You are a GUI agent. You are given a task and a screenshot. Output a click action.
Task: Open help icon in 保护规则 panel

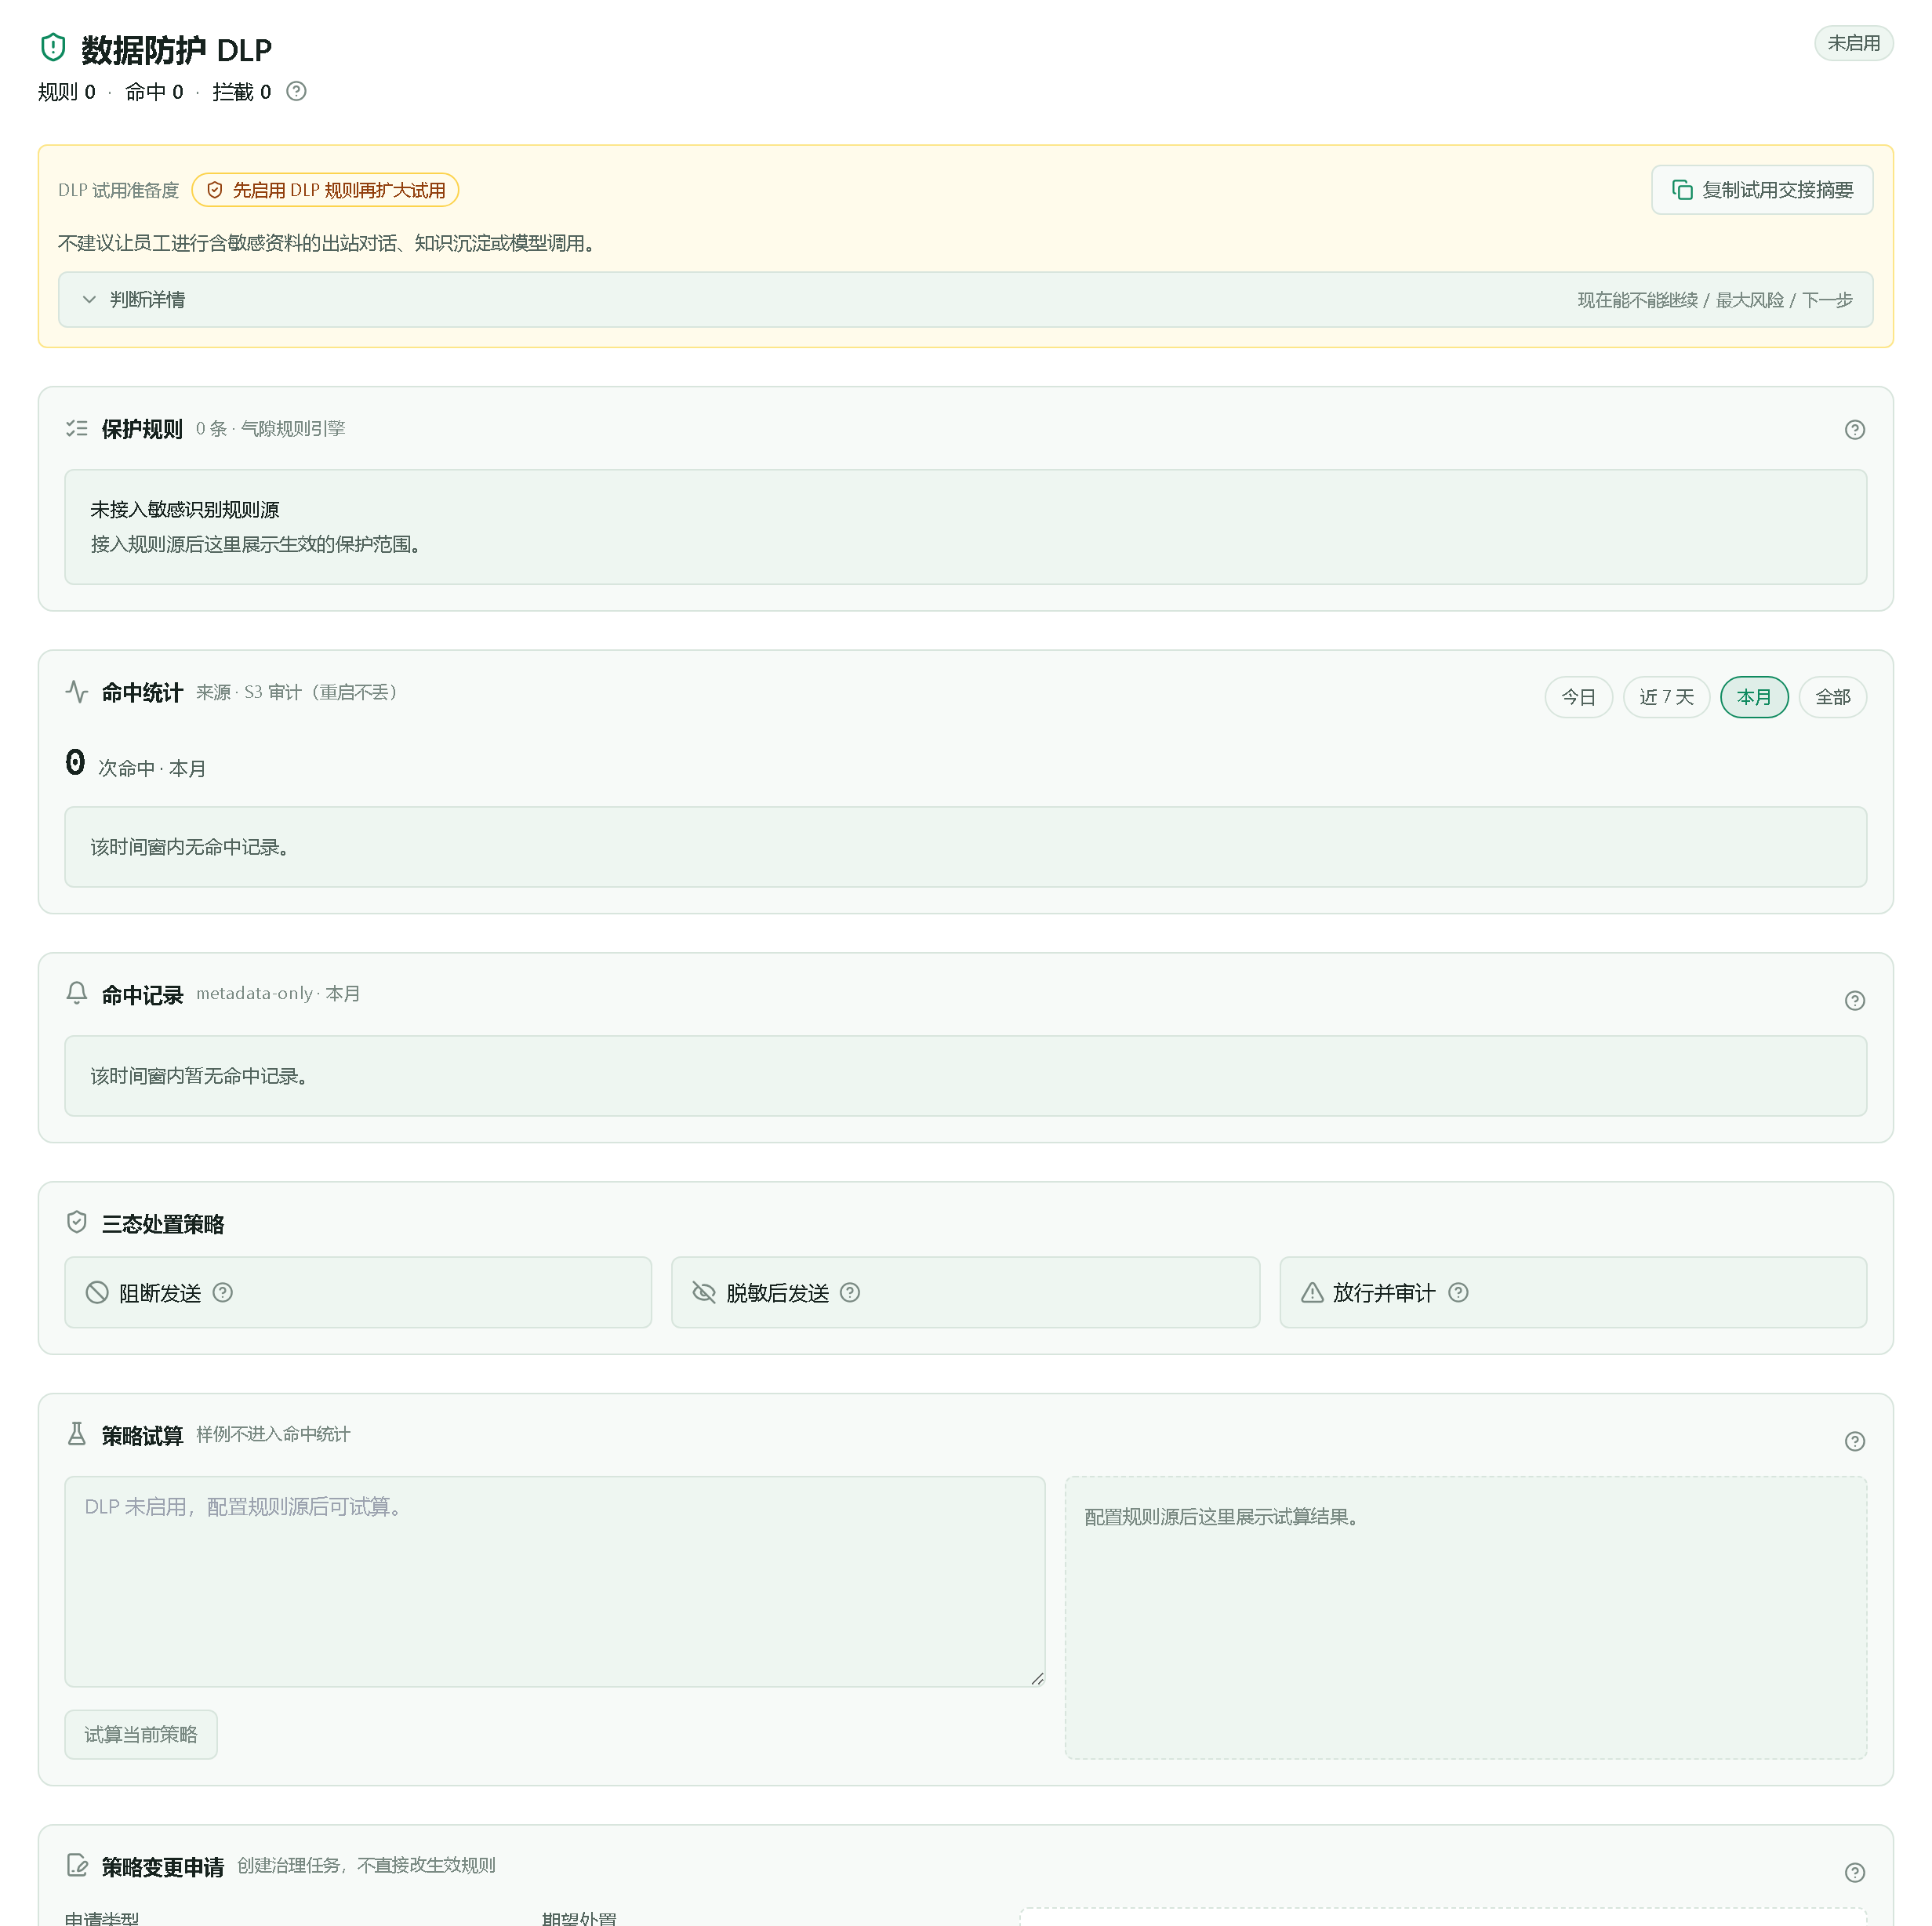[1855, 429]
